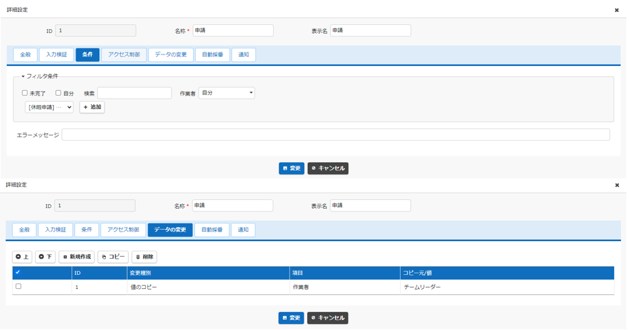Close the lower 詳細設定 dialog
Screen dimensions: 629x330
[616, 185]
